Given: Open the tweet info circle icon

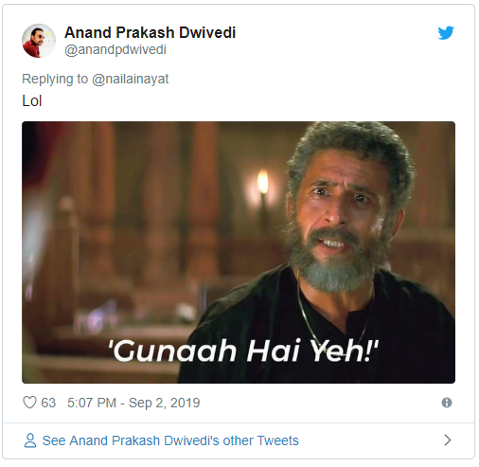Looking at the screenshot, I should coord(447,403).
